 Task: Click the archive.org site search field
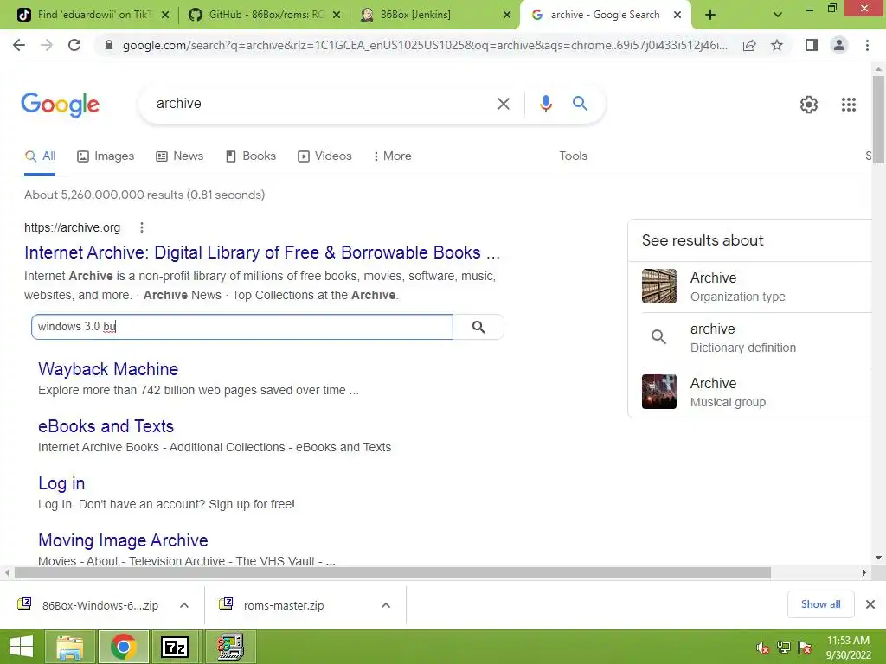[x=242, y=327]
